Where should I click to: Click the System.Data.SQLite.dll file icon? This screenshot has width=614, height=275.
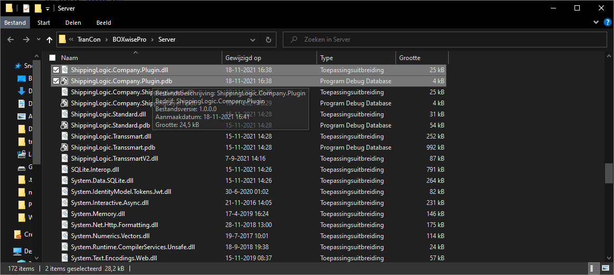coord(65,181)
